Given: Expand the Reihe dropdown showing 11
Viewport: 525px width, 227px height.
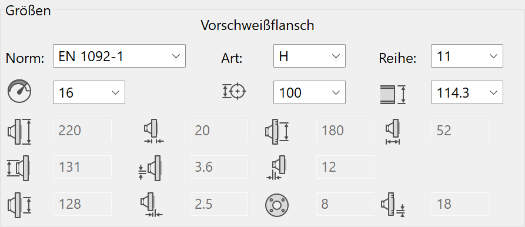Looking at the screenshot, I should [467, 56].
